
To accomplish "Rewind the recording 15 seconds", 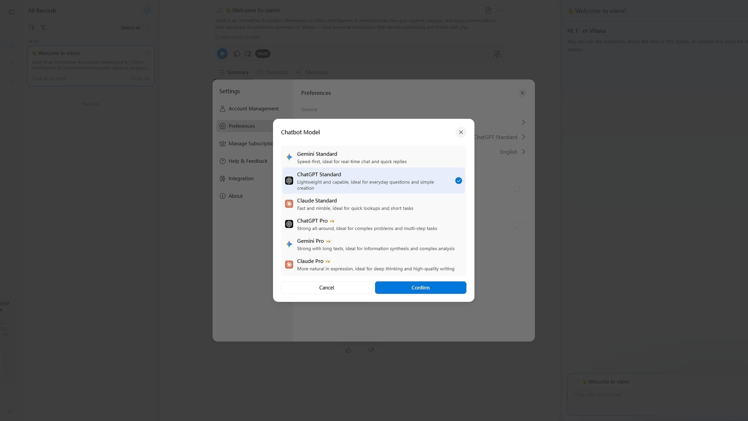I will (x=236, y=54).
